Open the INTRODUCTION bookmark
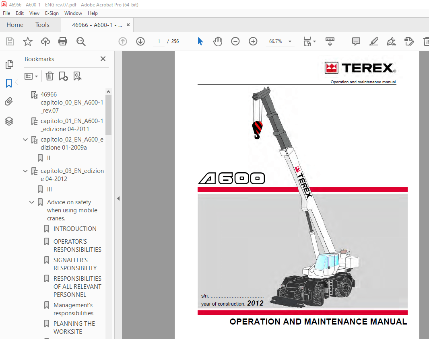Viewport: 429px width, 339px height. [x=75, y=228]
